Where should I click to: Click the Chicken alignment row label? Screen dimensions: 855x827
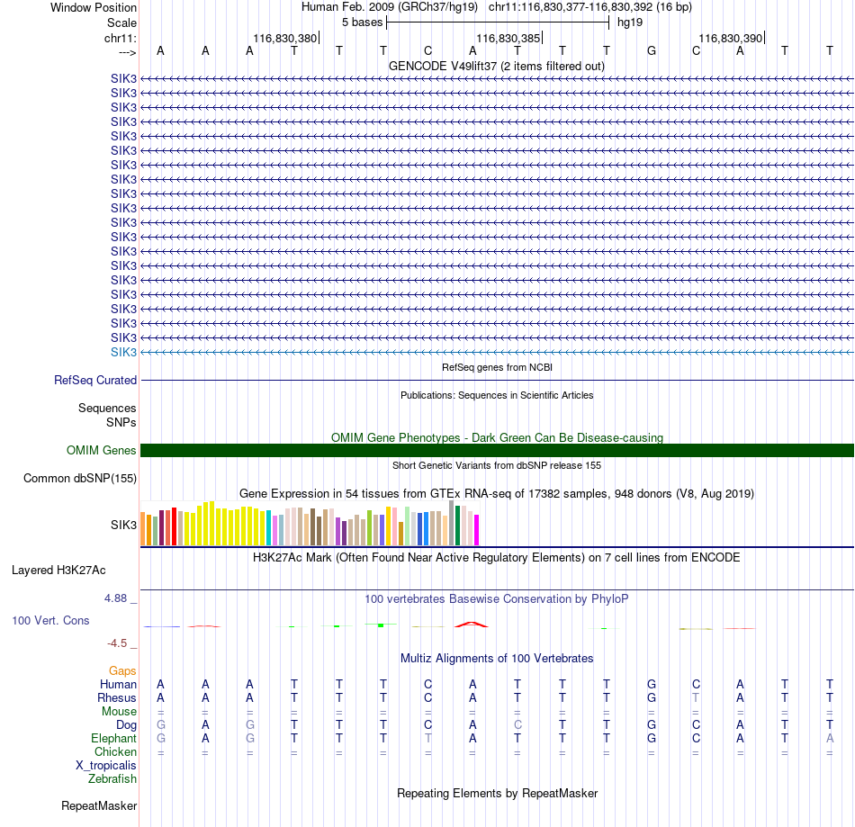click(x=115, y=751)
